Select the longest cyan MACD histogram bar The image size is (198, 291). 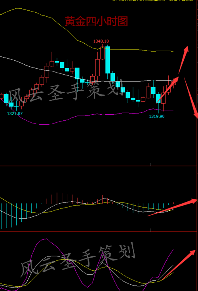(x=1, y=216)
